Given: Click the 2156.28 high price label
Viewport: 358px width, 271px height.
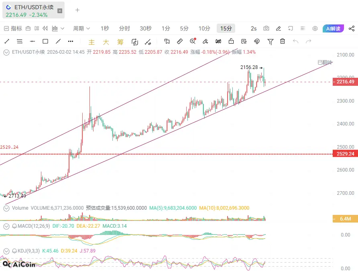Looking at the screenshot, I should coord(249,67).
